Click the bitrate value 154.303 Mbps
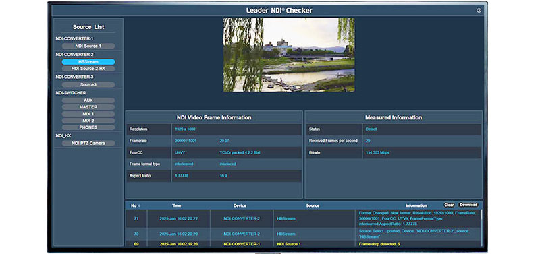Viewport: 540px width, 254px height. point(378,153)
